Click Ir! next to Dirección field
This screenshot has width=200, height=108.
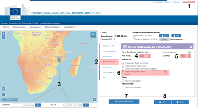click(38, 105)
